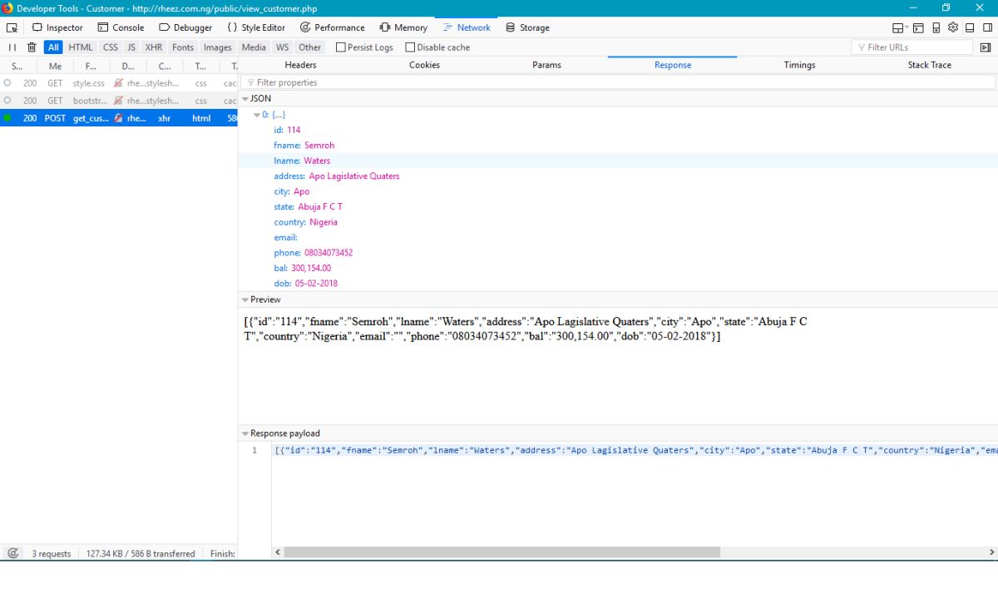Collapse the Response payload section
Screen dimensions: 998x589
(x=245, y=433)
